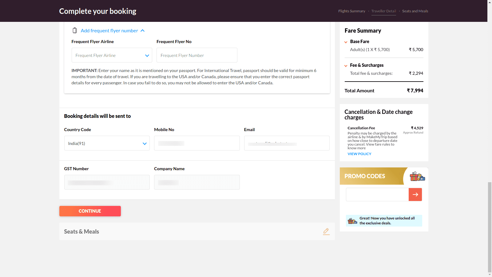Open the cancellation VIEW POLICY link

click(x=359, y=154)
